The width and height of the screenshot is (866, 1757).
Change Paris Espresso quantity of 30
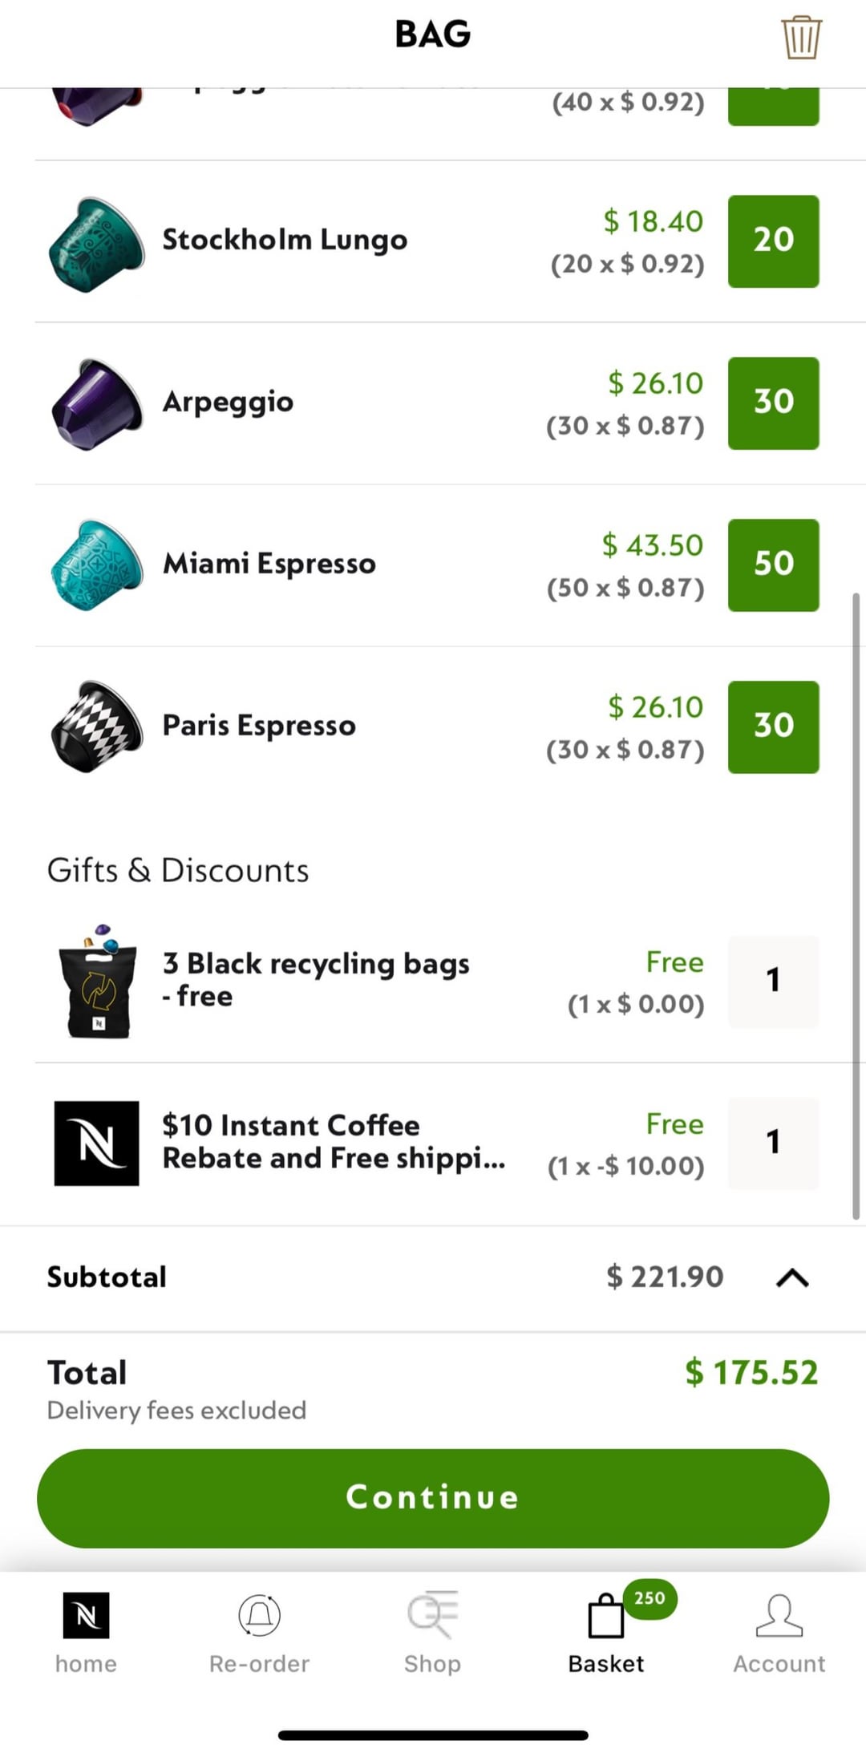pos(773,727)
